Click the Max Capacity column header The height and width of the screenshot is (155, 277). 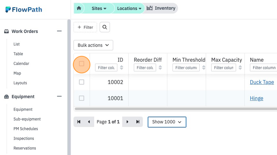227,60
